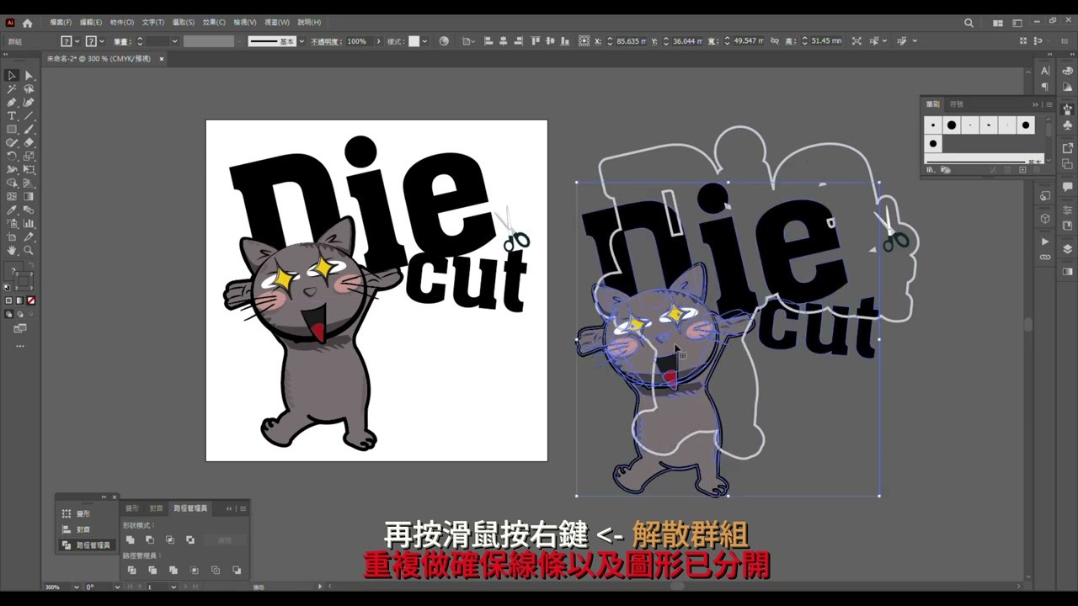Open the zoom level 300% dropdown
Viewport: 1078px width, 606px height.
[76, 587]
